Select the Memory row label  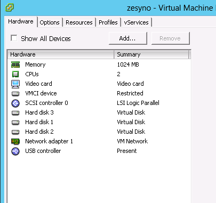[35, 64]
